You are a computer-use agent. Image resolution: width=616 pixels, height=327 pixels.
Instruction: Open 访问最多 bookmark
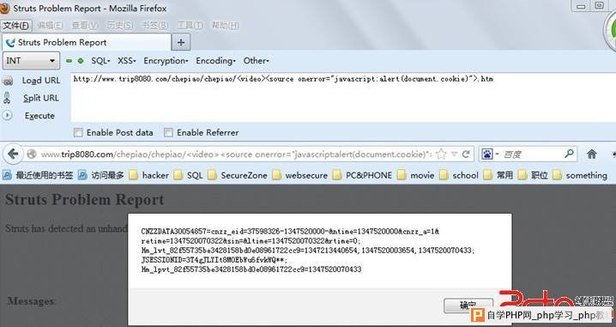pyautogui.click(x=101, y=175)
